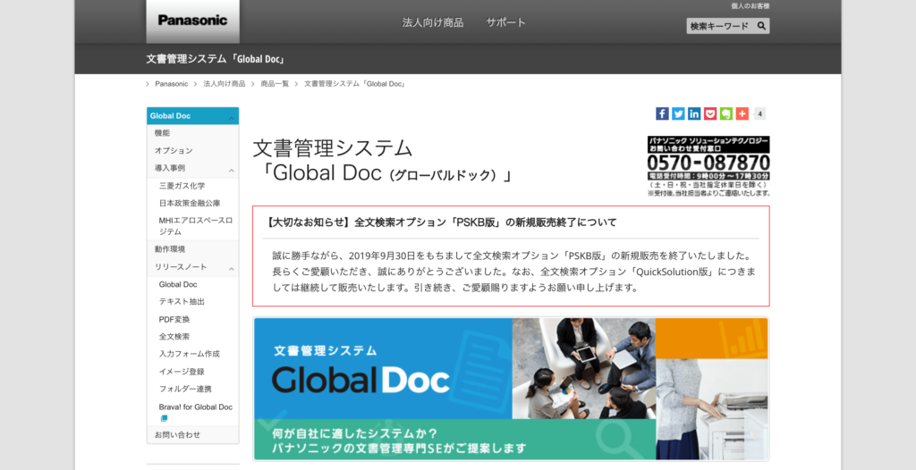This screenshot has height=470, width=916.
Task: Collapse the リリースノート sidebar group
Action: coord(232,267)
